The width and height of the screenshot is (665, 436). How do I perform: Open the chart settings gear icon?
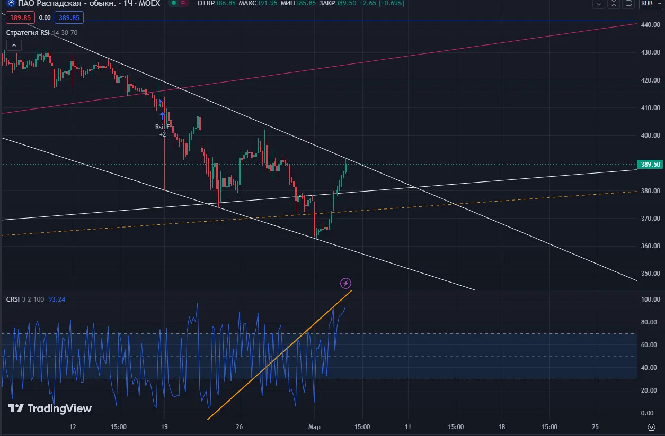651,426
